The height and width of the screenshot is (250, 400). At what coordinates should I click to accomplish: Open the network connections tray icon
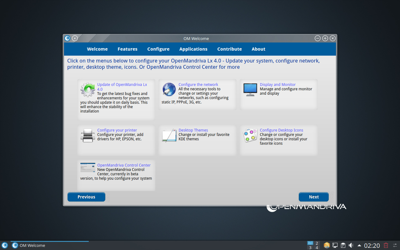click(x=335, y=245)
